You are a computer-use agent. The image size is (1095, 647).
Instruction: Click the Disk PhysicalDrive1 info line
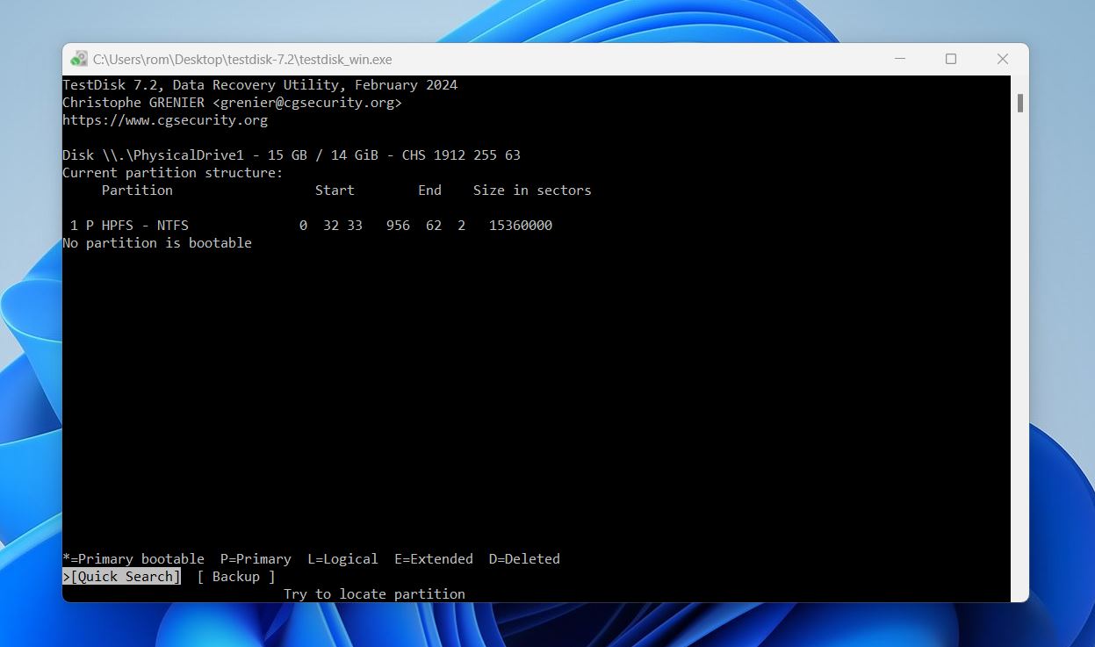click(291, 155)
